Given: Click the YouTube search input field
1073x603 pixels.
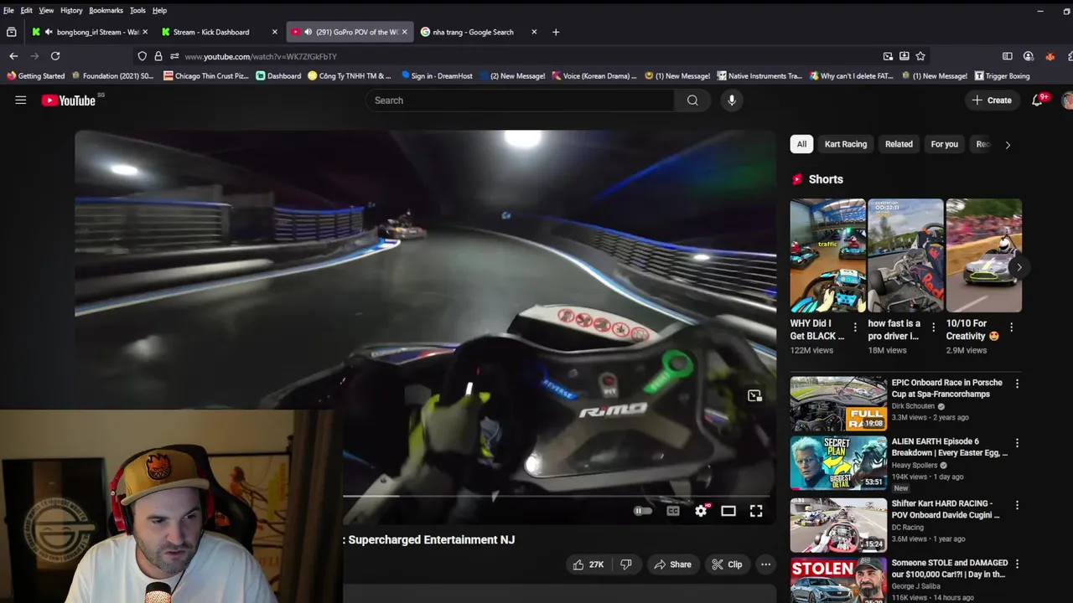Looking at the screenshot, I should point(520,100).
